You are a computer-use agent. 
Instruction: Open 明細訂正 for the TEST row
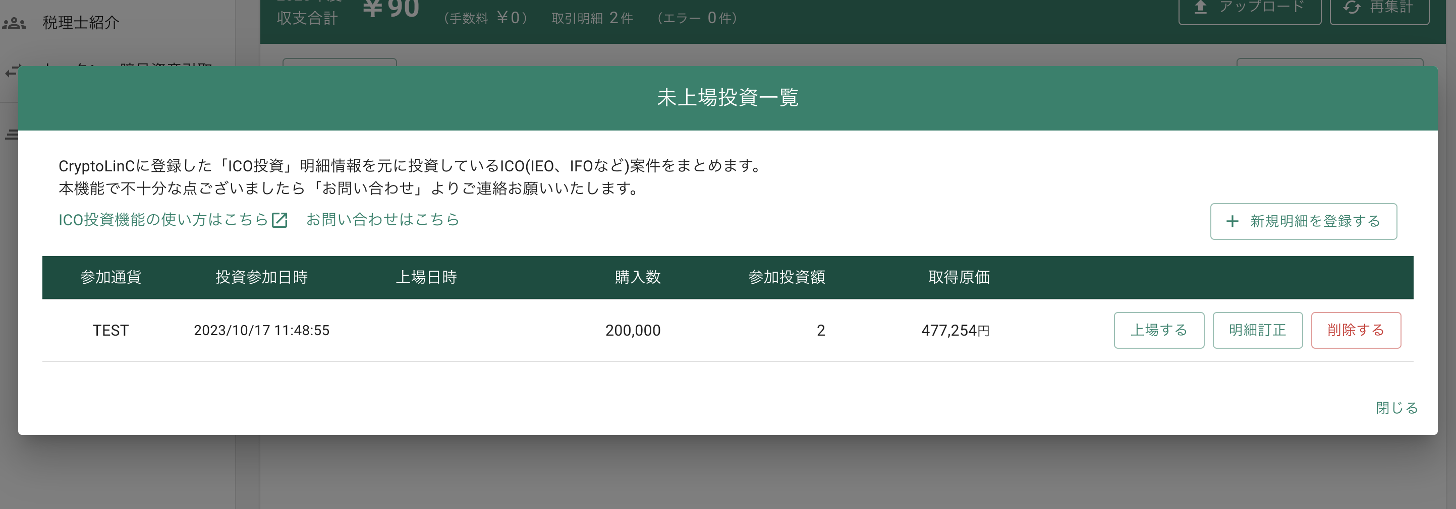tap(1258, 330)
